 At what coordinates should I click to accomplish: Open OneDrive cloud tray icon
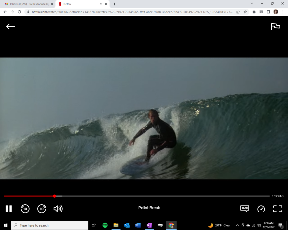coord(248,225)
